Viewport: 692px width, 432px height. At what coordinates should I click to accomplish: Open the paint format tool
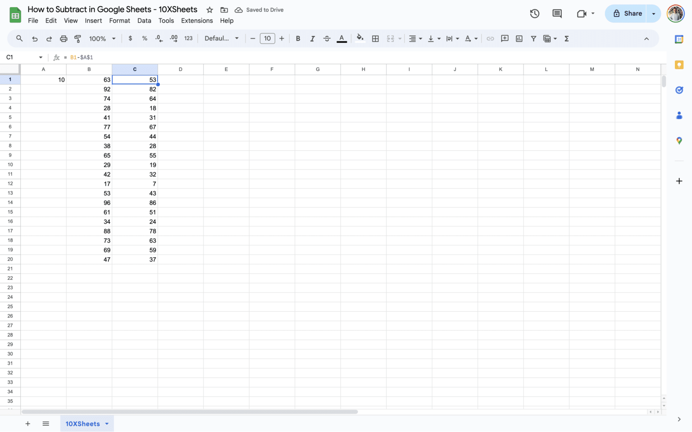click(77, 38)
